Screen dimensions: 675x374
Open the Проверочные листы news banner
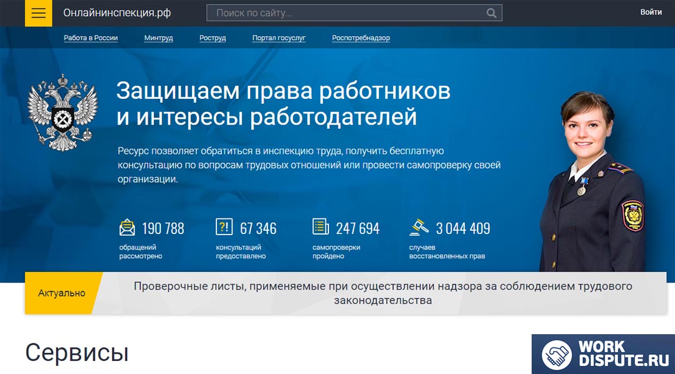383,293
